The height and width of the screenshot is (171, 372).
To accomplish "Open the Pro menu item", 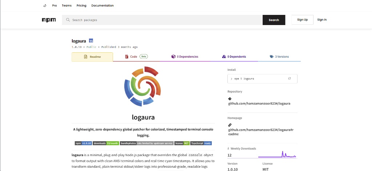I will coord(54,5).
